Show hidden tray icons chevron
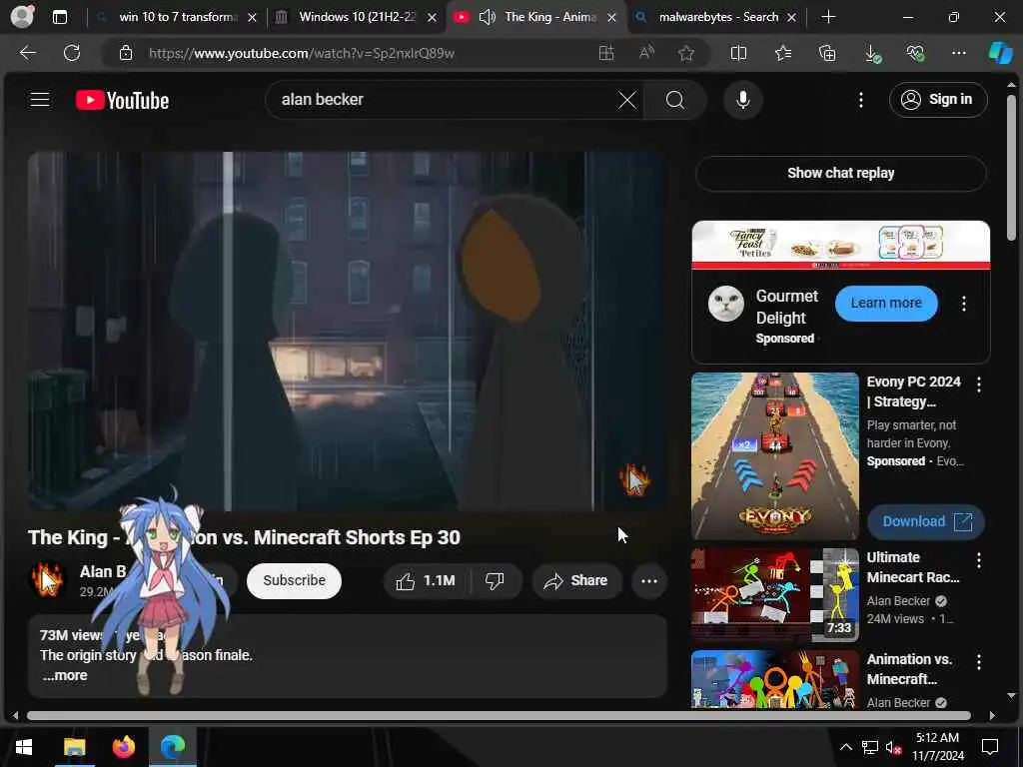This screenshot has height=767, width=1023. (845, 747)
